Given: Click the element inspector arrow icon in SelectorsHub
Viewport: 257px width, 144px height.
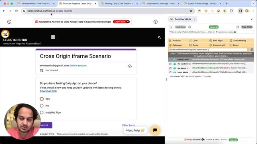Looking at the screenshot, I should (171, 27).
